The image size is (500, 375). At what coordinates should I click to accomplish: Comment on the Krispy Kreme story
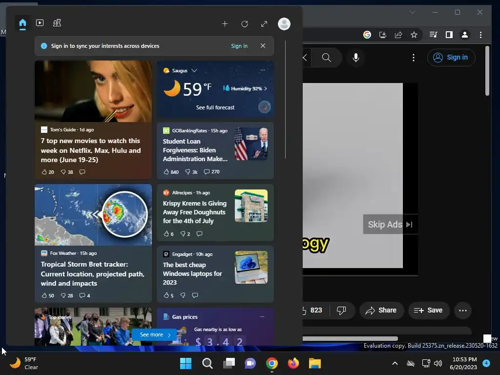199,234
